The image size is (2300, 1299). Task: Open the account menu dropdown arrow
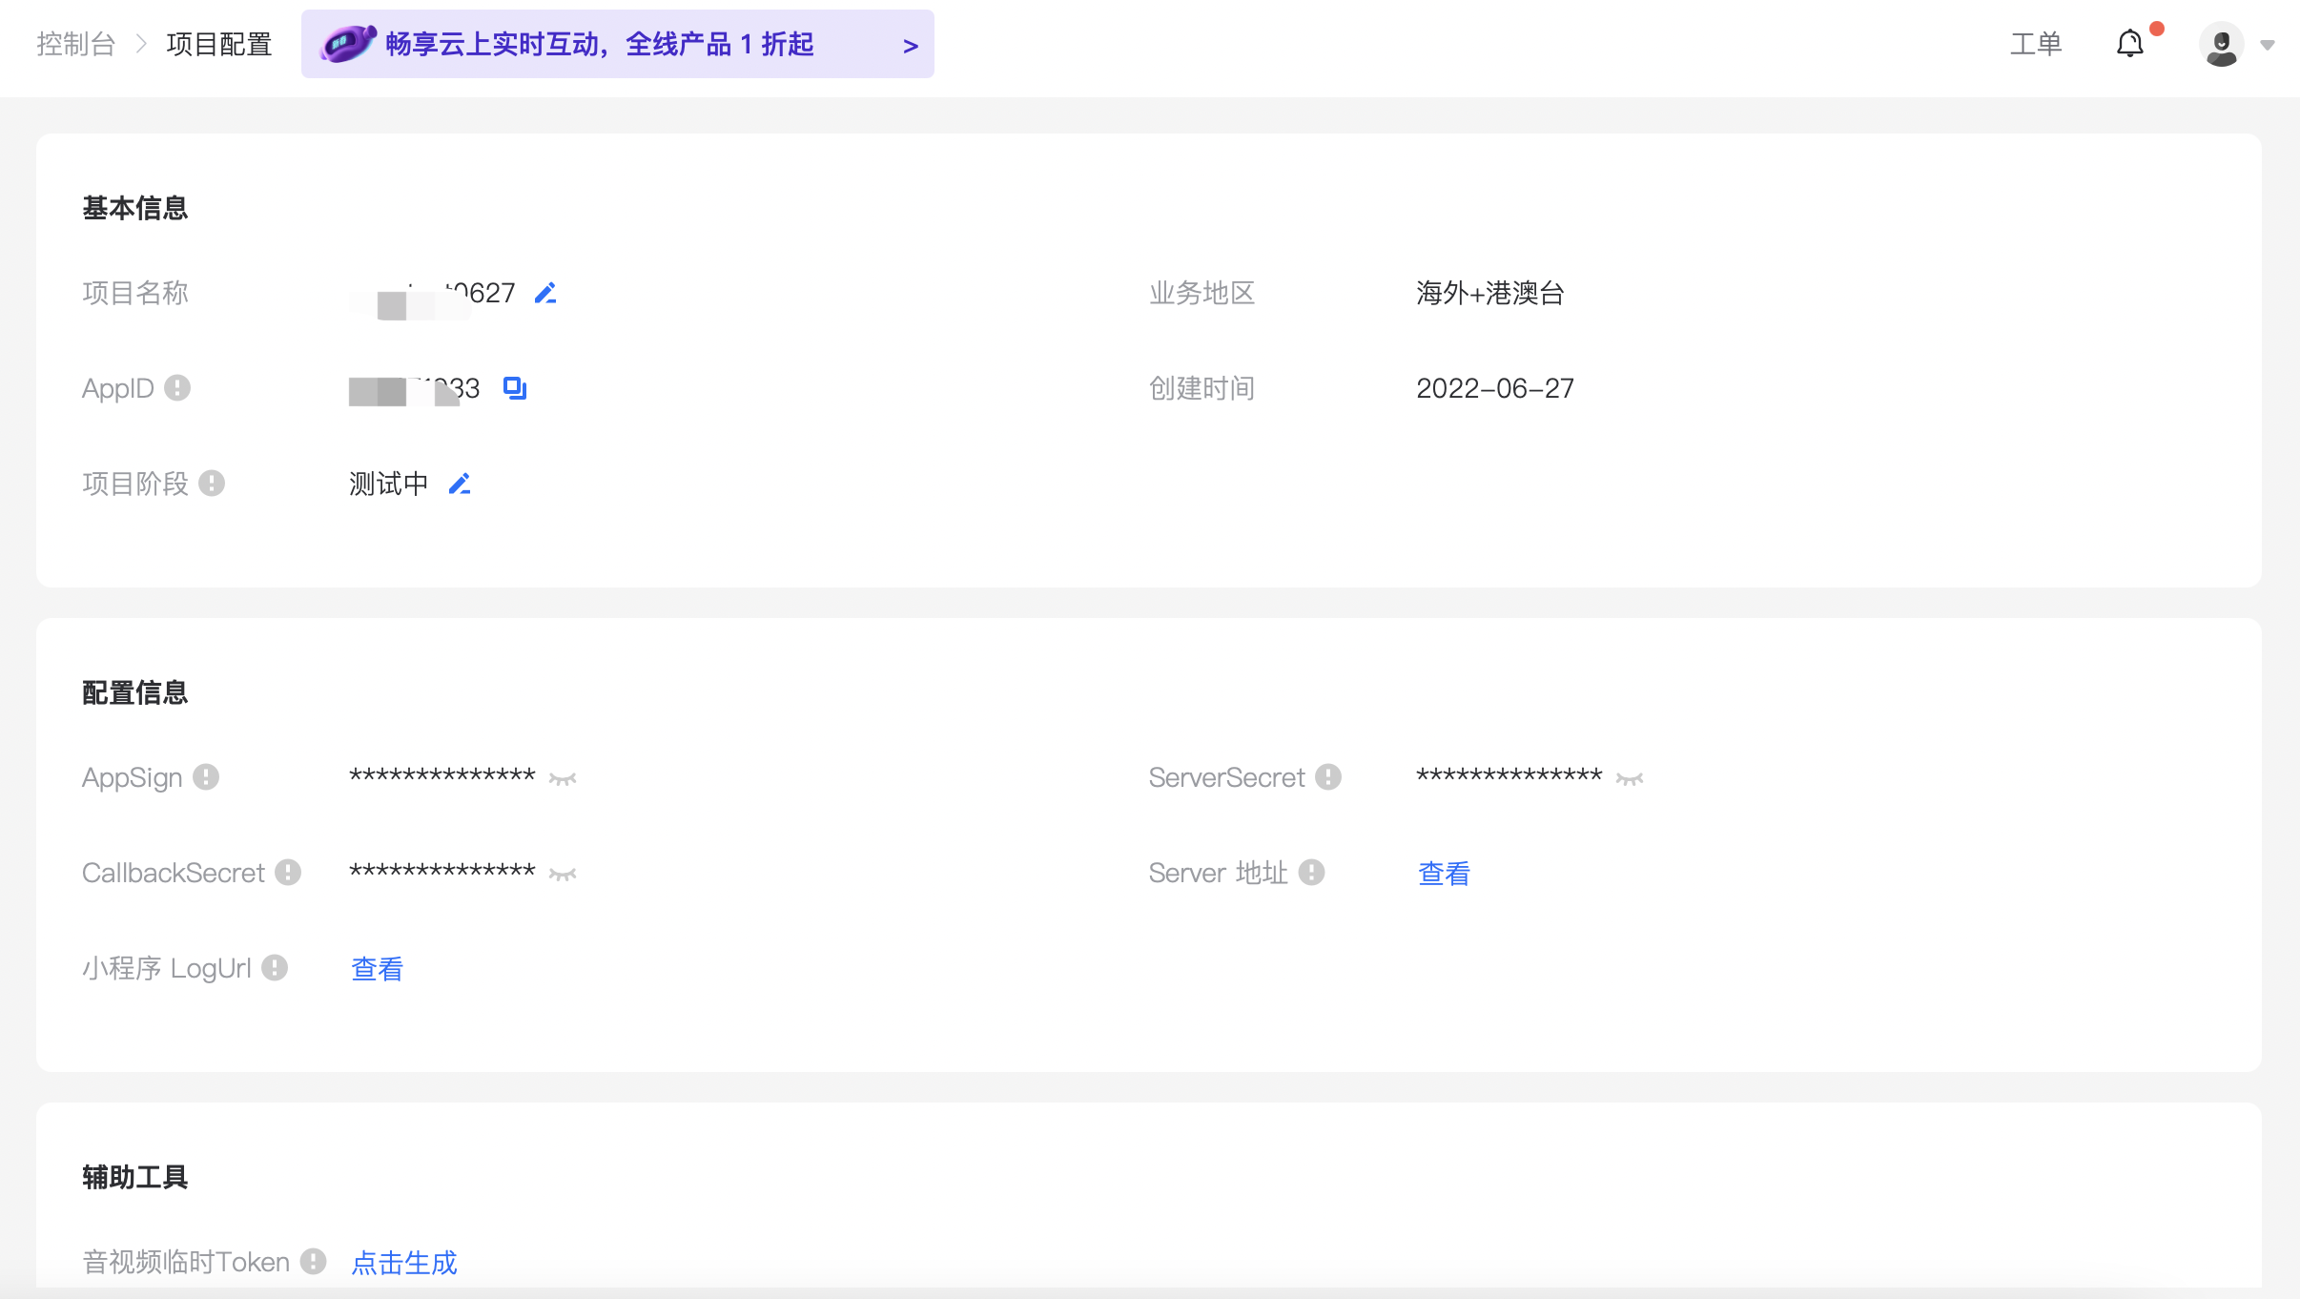pos(2268,44)
